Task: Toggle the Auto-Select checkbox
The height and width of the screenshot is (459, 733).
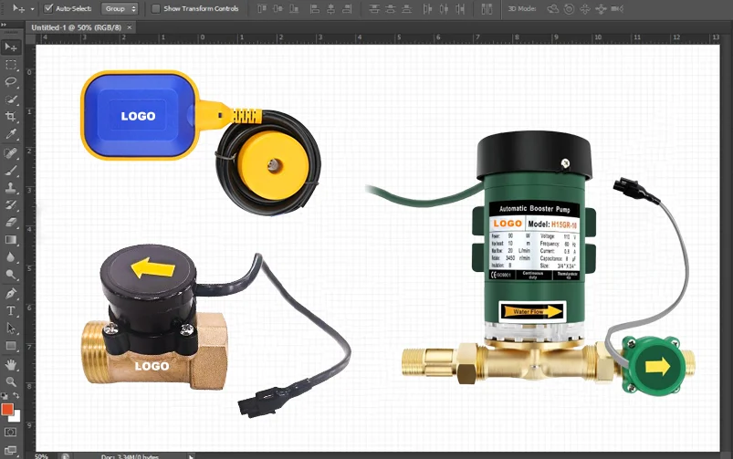Action: tap(48, 8)
